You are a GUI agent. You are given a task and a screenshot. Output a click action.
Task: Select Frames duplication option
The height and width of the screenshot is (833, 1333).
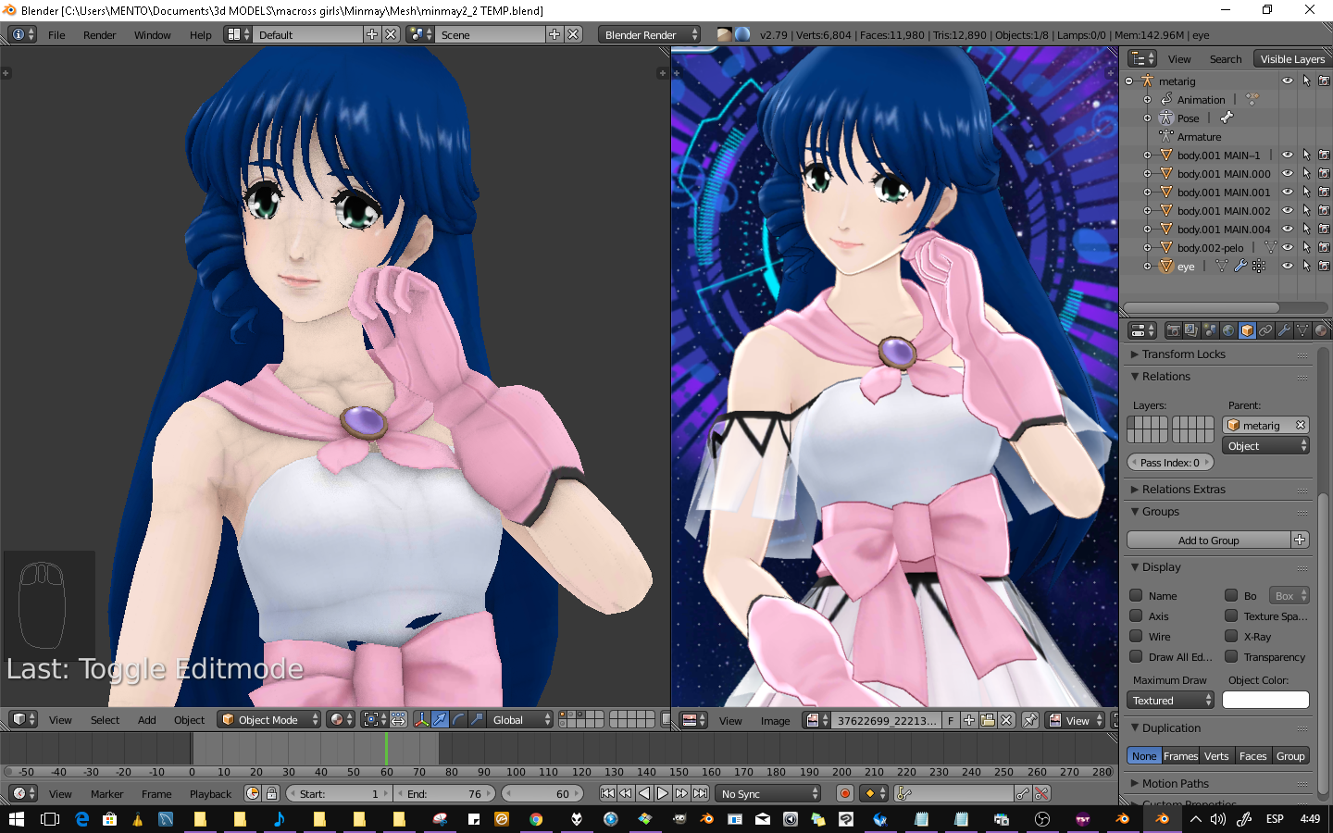point(1180,755)
